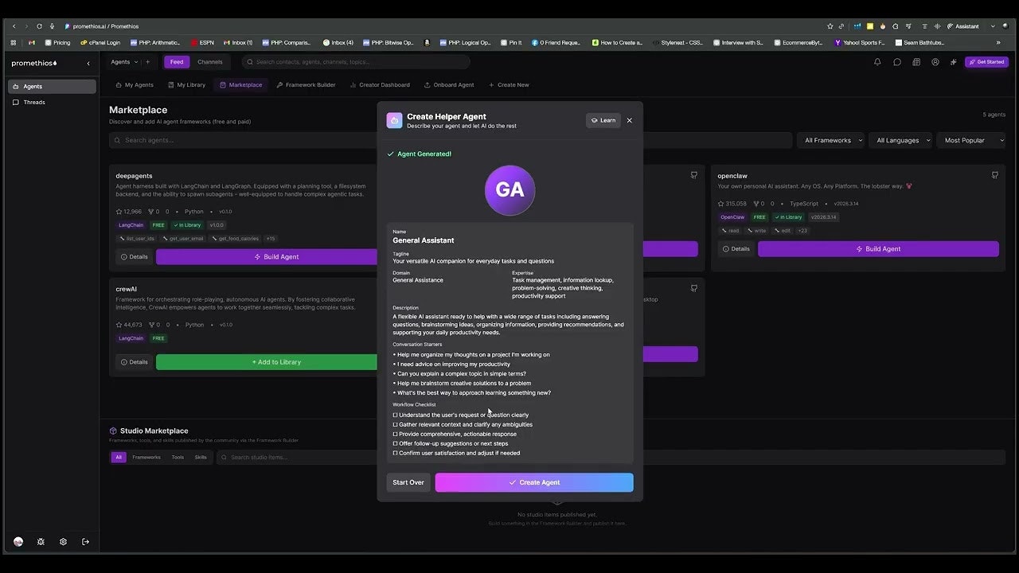Screen dimensions: 1019x573
Task: Click Build Agent on deepagents card
Action: [x=267, y=257]
